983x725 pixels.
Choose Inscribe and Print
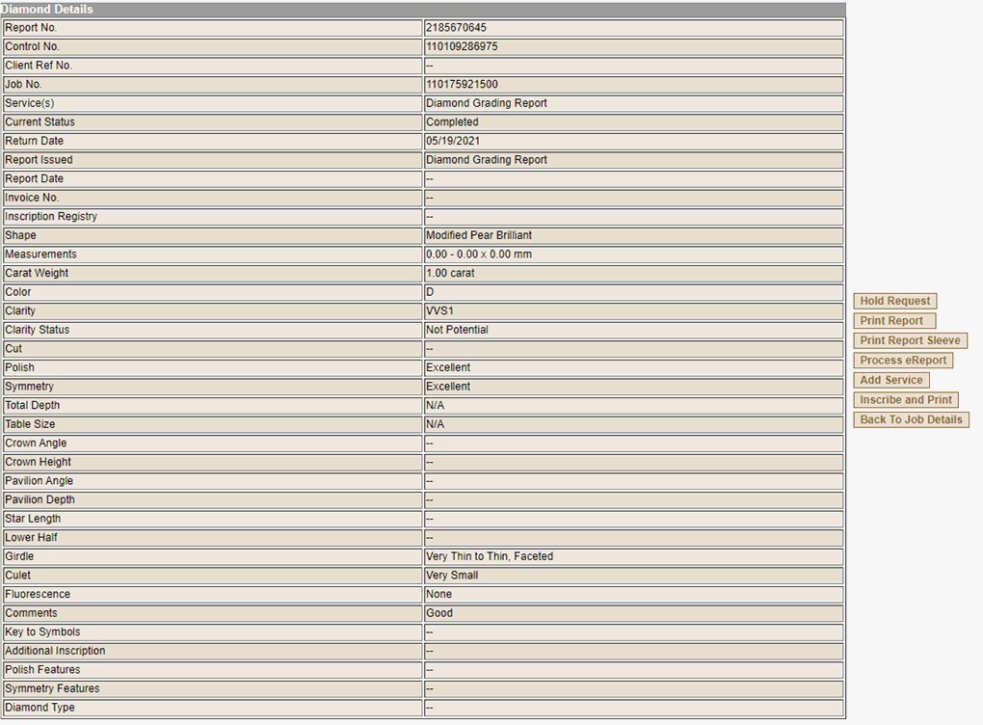906,400
